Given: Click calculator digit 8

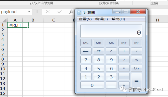Looking at the screenshot, I should pyautogui.click(x=99, y=60).
